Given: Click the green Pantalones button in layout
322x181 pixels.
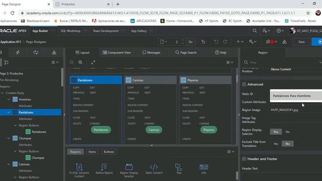Looking at the screenshot, I should click(101, 130).
